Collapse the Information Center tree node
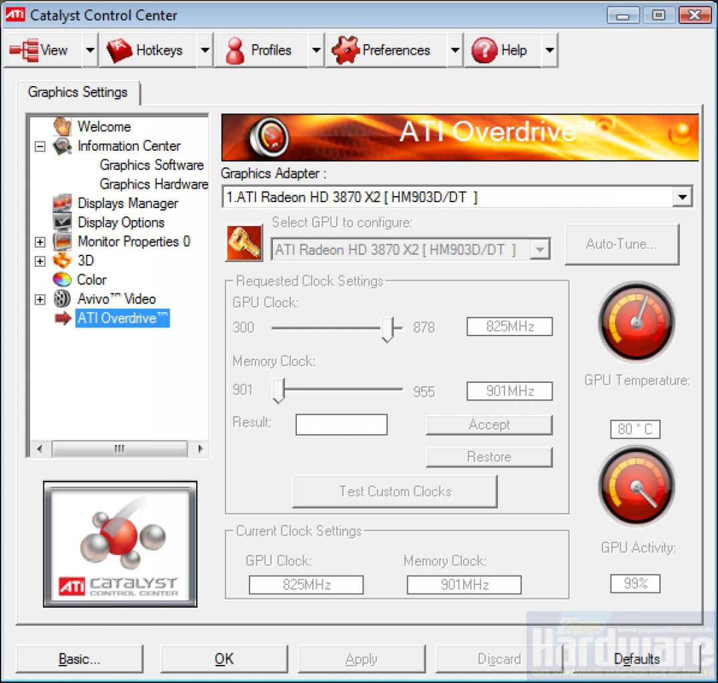 [40, 147]
